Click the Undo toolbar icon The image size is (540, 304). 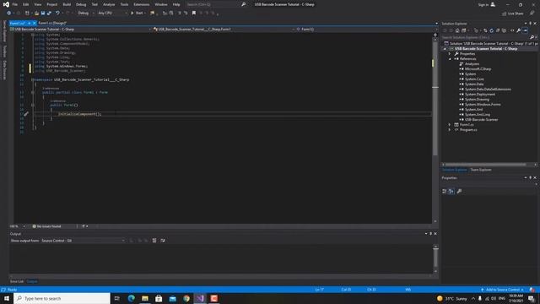click(x=57, y=14)
